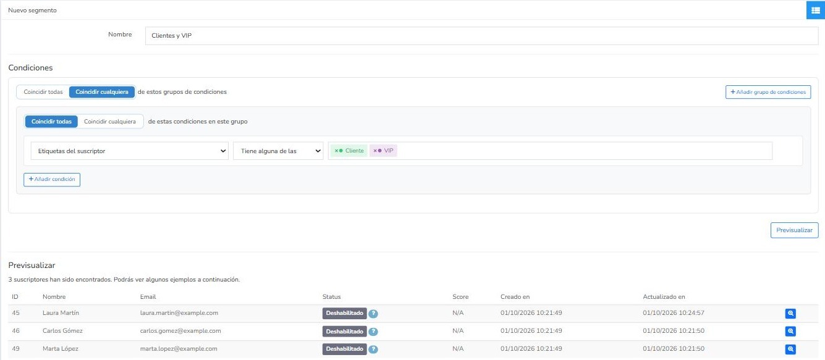Viewport: 825px width, 360px height.
Task: Remove the VIP tag via its x
Action: click(x=375, y=151)
